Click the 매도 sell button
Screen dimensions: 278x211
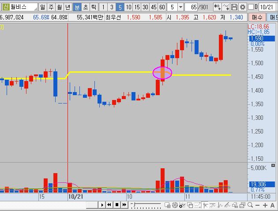[273, 17]
